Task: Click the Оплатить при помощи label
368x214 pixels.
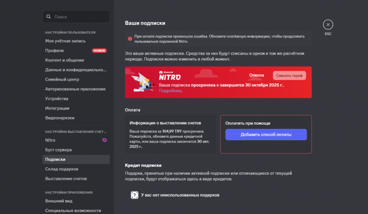Action: click(x=248, y=123)
